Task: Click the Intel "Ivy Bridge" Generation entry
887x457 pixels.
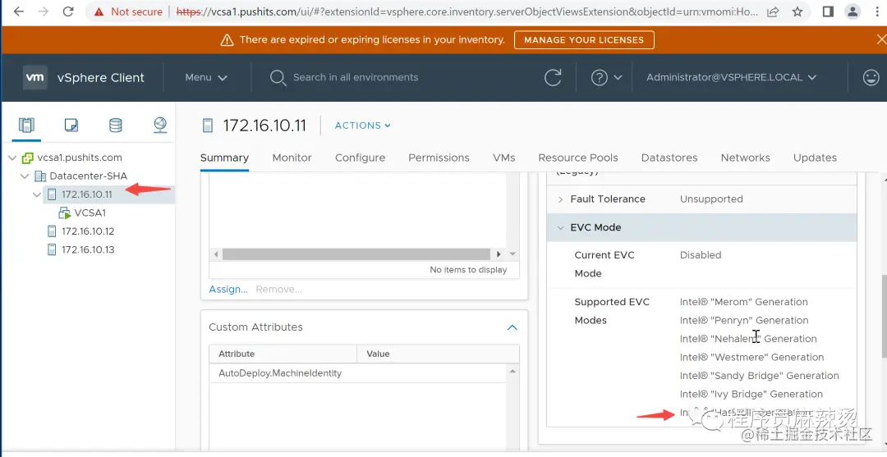Action: [x=751, y=395]
